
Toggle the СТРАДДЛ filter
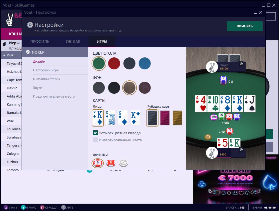pyautogui.click(x=49, y=207)
